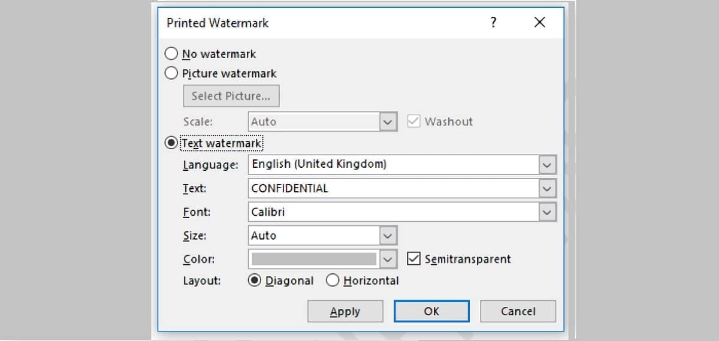Toggle the Semitransparent checkbox
This screenshot has width=719, height=341.
(413, 259)
